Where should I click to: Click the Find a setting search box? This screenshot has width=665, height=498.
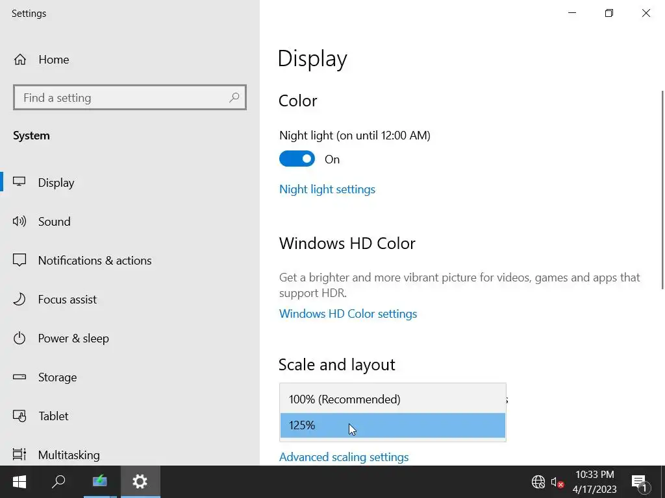pos(130,97)
